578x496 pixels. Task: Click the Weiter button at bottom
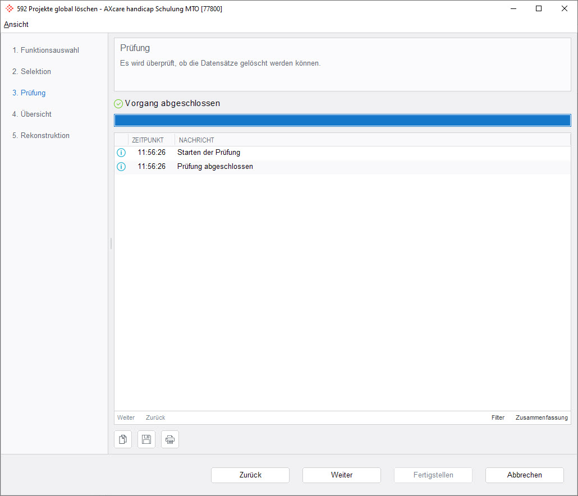[x=342, y=475]
